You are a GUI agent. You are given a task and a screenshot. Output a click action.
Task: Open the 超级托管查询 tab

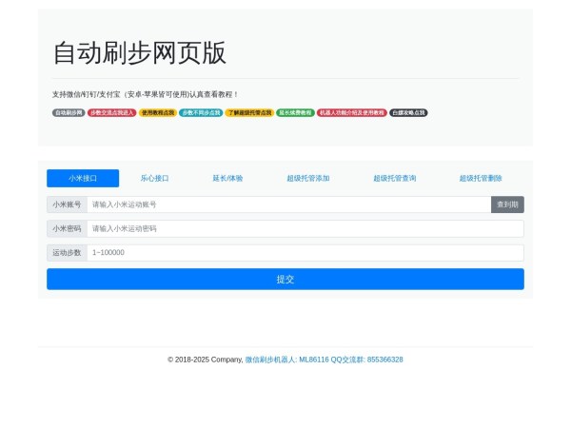click(394, 178)
